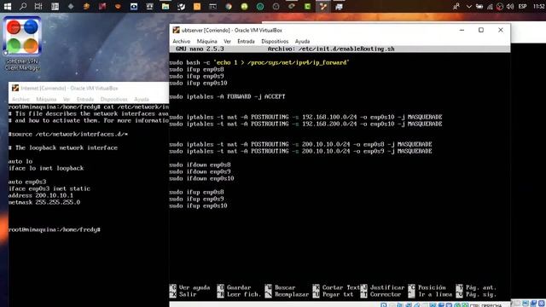546x307 pixels.
Task: Open the SoftEther VPN Client Manager desktop shortcut
Action: (x=22, y=44)
